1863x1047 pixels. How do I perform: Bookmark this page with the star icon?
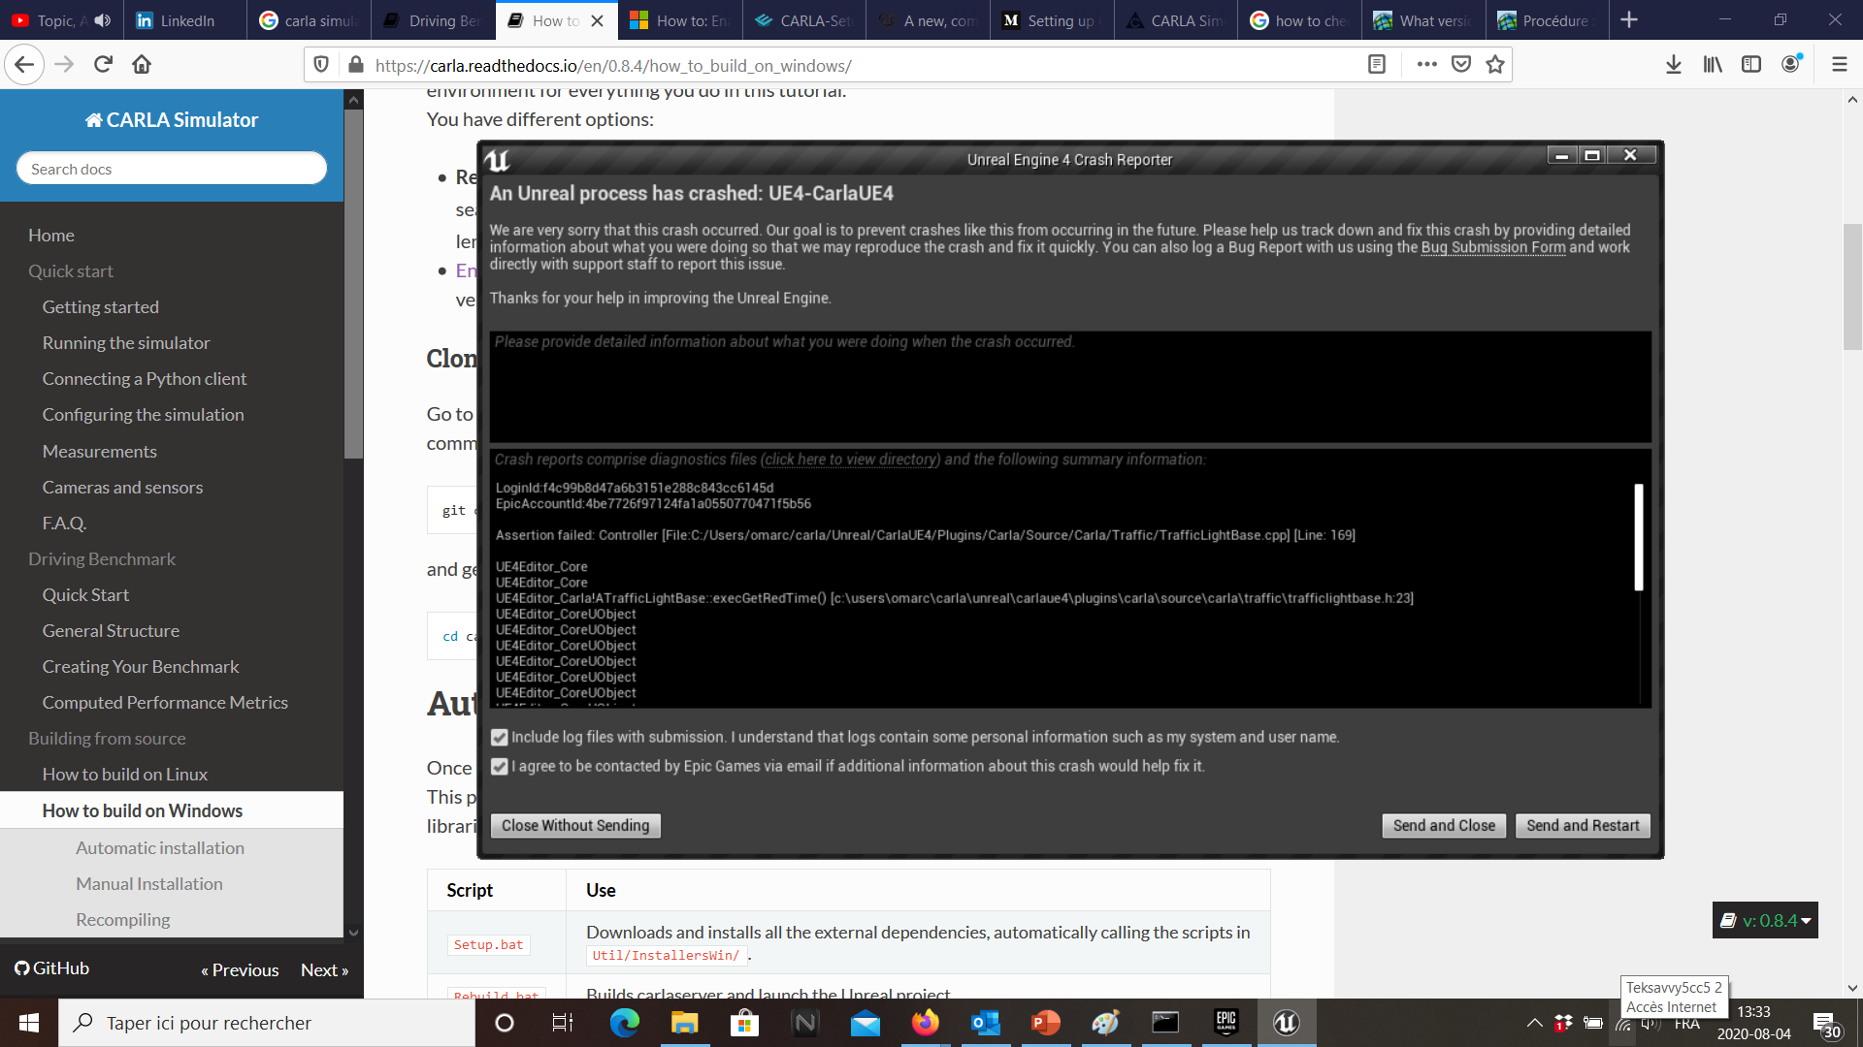[1495, 64]
